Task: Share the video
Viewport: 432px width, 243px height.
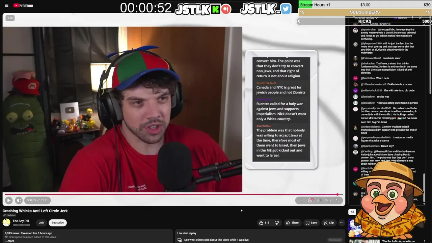Action: point(292,223)
